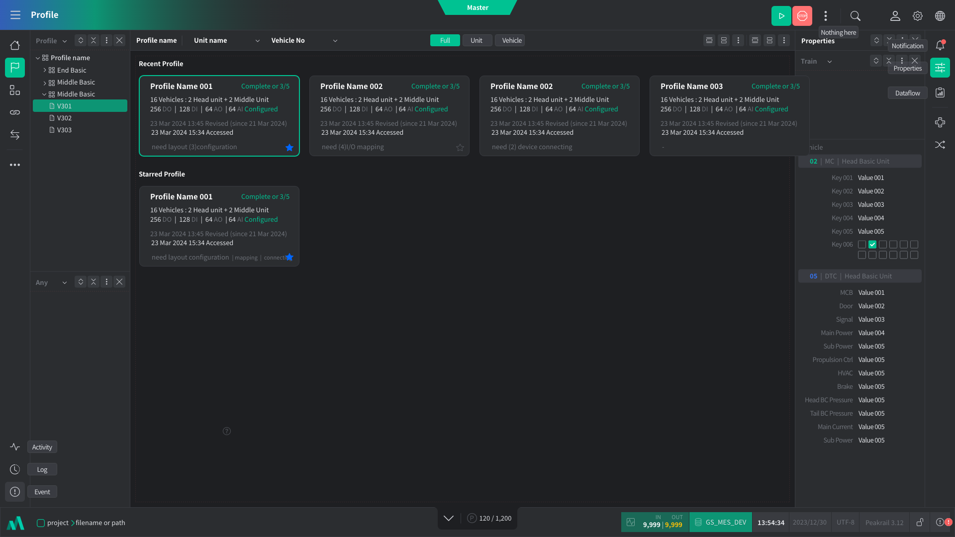
Task: Open the Unit name dropdown
Action: [257, 41]
